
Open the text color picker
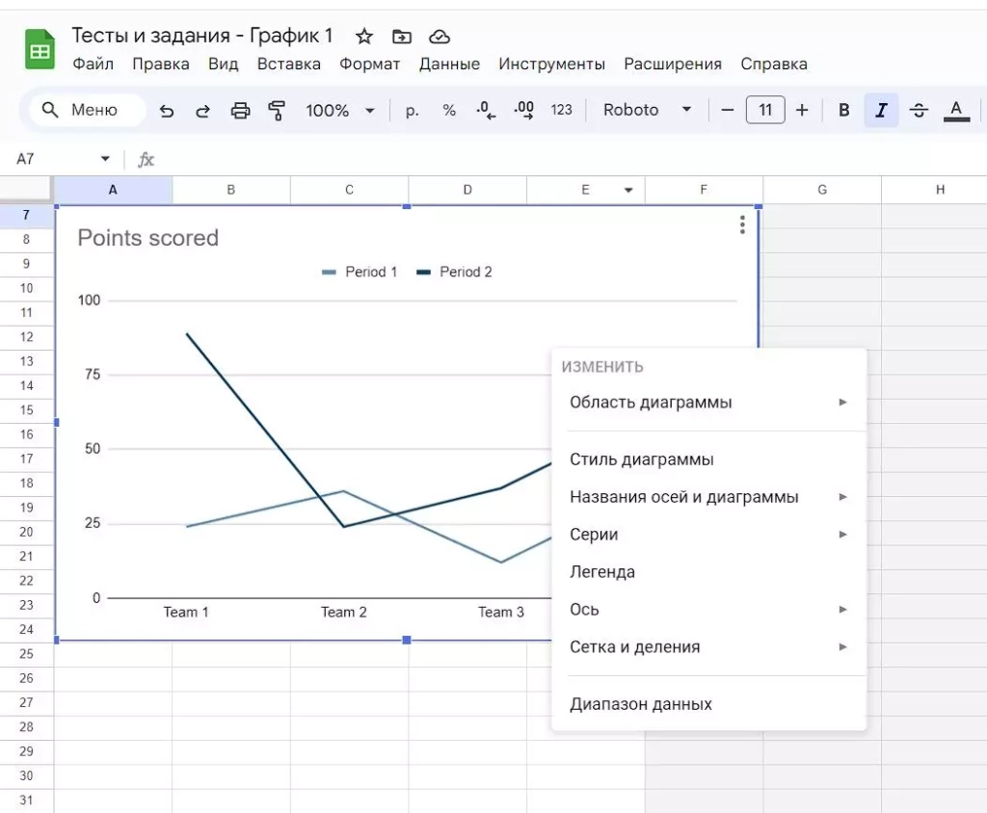956,111
